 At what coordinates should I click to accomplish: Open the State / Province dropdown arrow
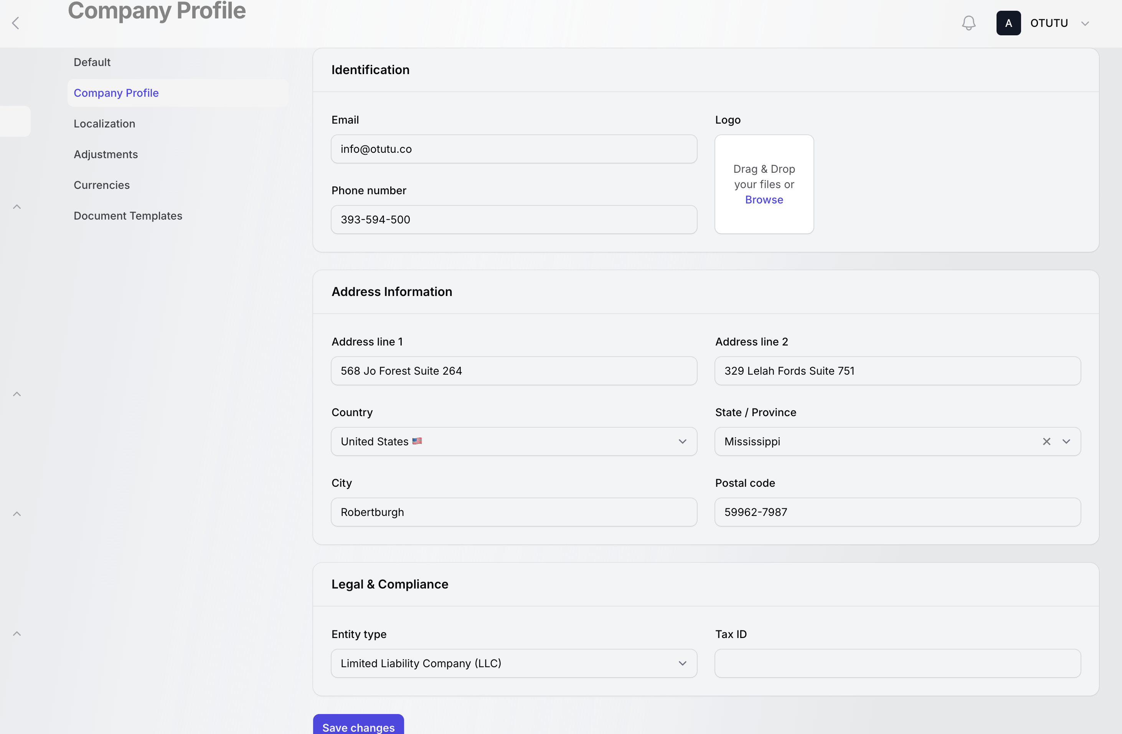coord(1066,441)
